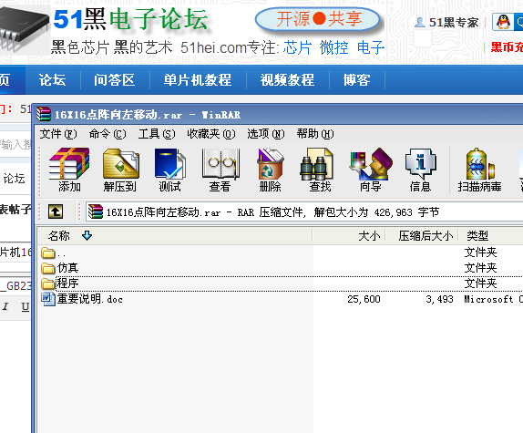Screen dimensions: 523x433
Task: Open the 命令(C) menu
Action: (x=108, y=134)
